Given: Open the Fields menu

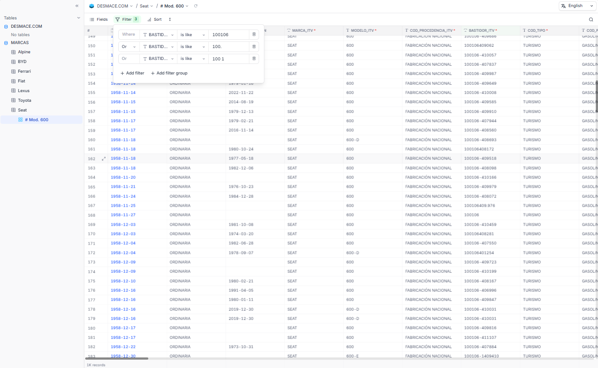Looking at the screenshot, I should (99, 19).
